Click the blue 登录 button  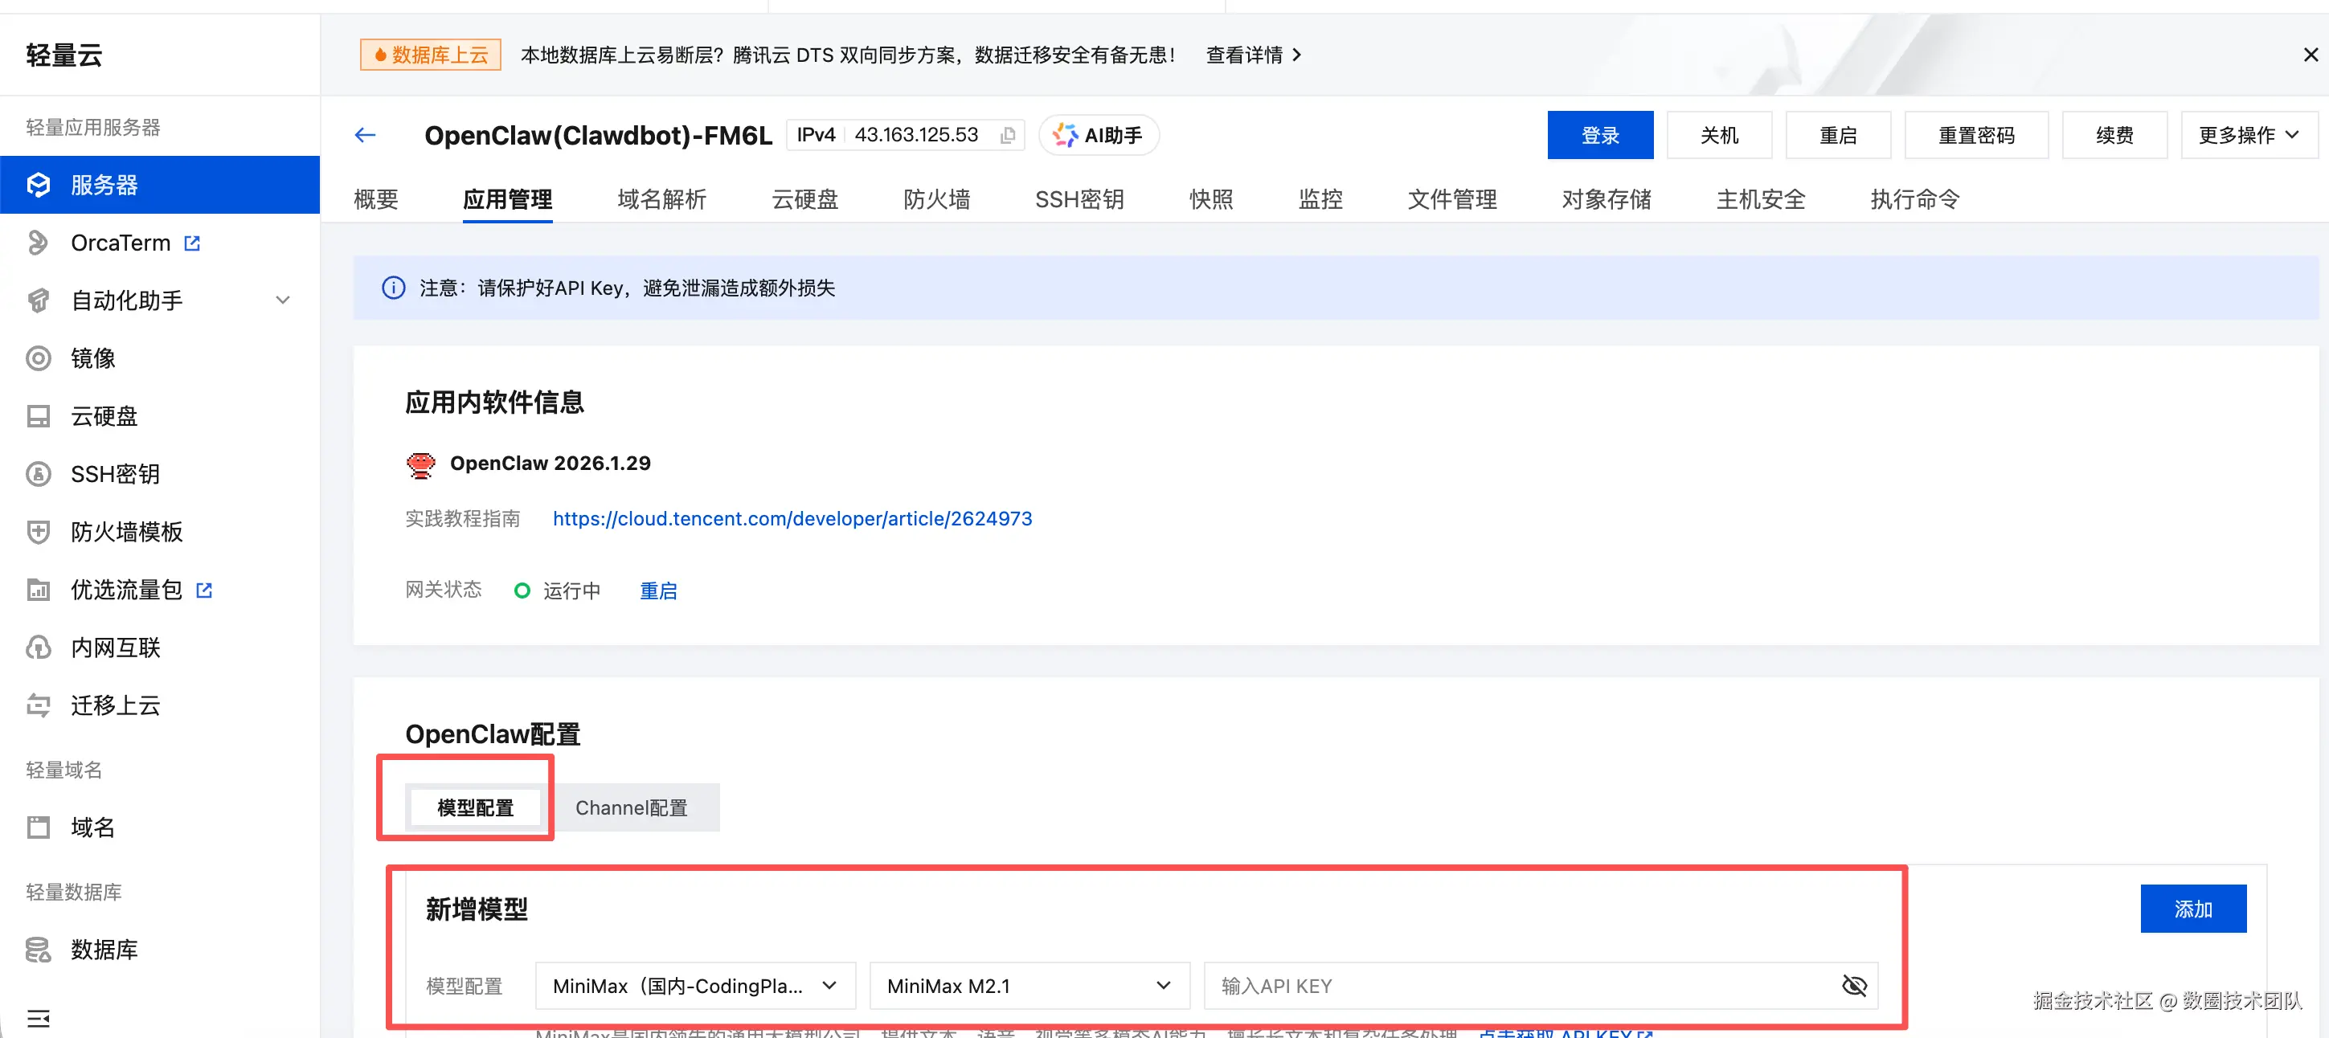click(x=1599, y=136)
